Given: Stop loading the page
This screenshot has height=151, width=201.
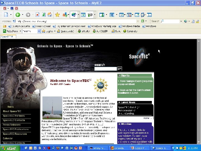Looking at the screenshot, I should click(x=37, y=15).
